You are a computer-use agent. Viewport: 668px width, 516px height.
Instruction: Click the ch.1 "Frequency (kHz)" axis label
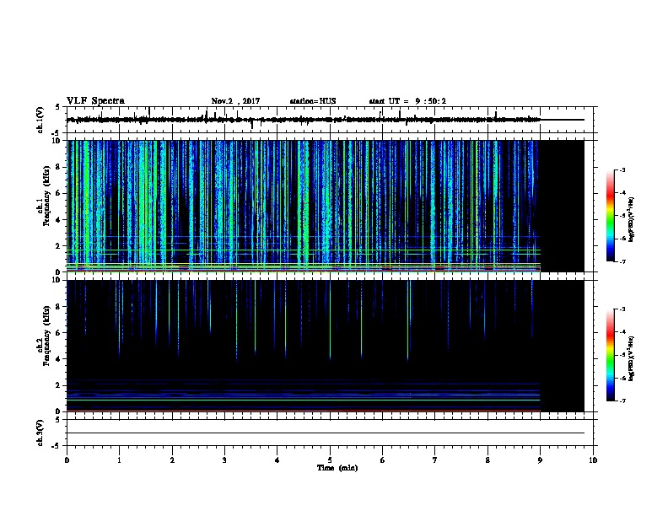click(46, 196)
